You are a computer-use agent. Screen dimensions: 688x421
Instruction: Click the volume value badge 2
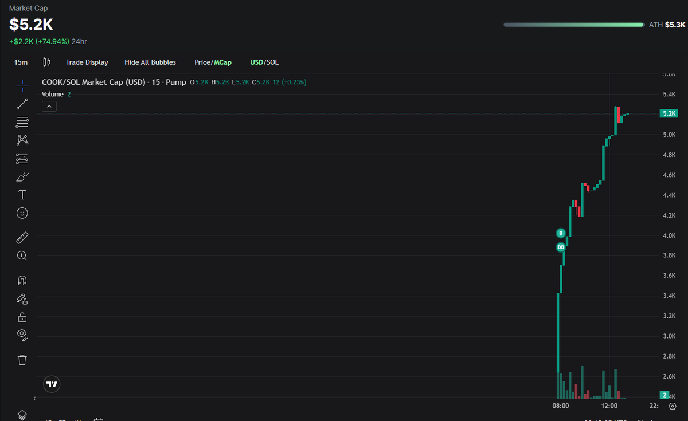pyautogui.click(x=665, y=395)
